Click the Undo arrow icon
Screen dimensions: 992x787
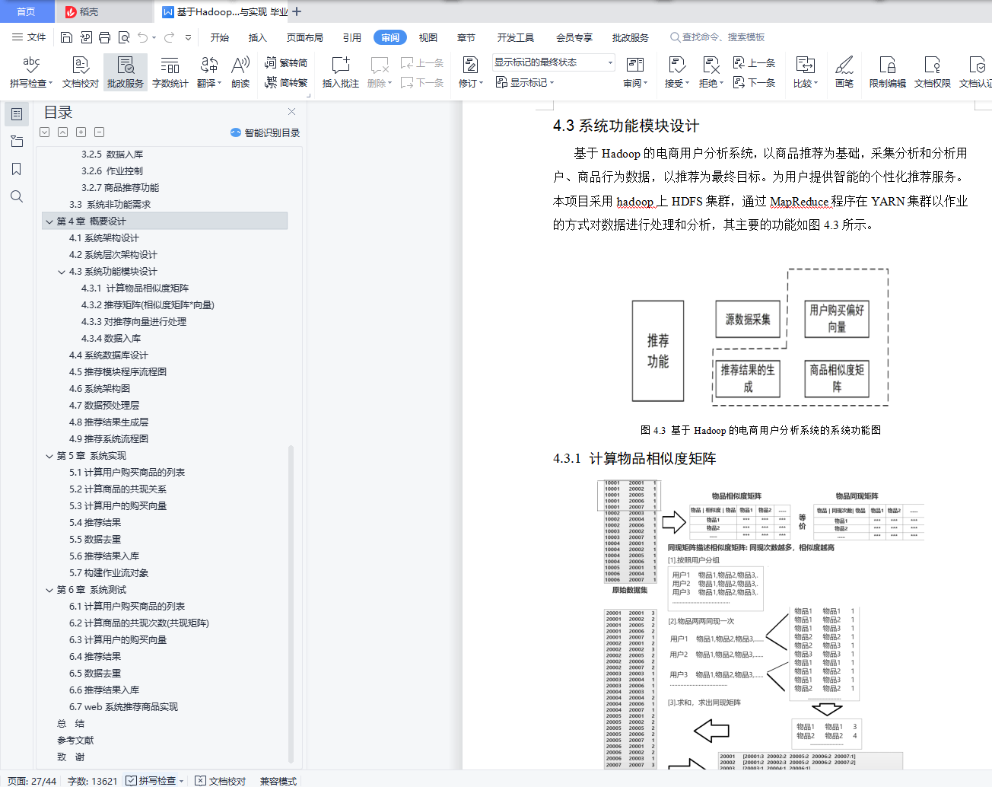(x=142, y=37)
